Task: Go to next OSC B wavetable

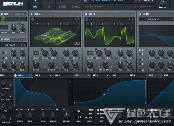Action: pos(133,19)
